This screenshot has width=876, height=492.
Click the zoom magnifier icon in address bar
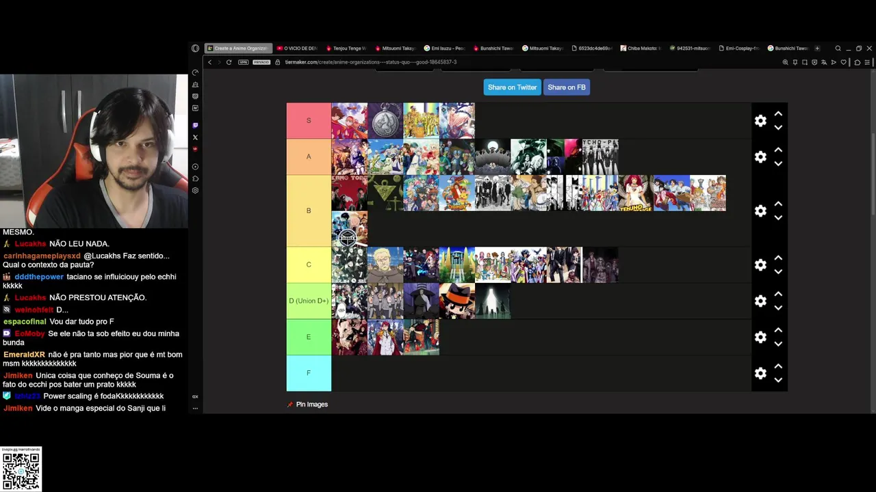(785, 62)
